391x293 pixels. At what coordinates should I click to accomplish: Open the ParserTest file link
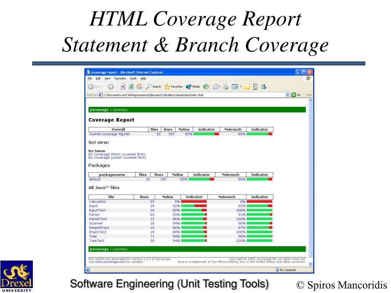click(98, 219)
